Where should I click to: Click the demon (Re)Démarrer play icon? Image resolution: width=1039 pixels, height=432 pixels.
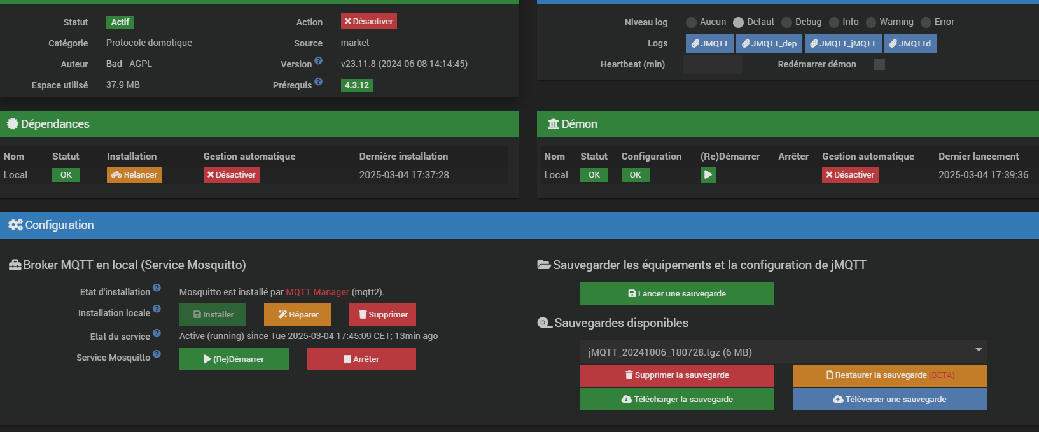708,175
